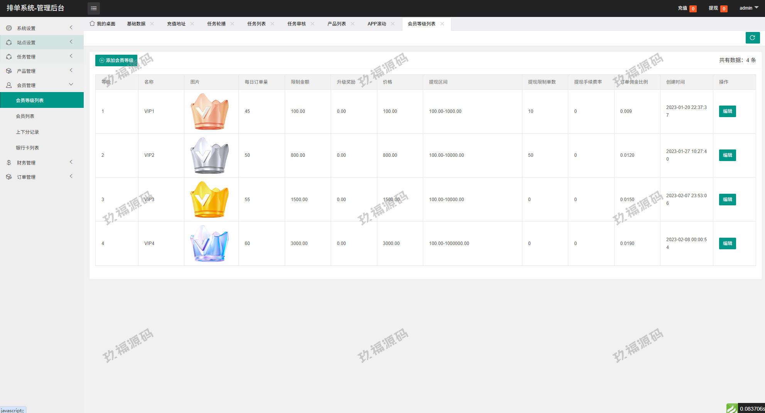Expand the 订单管理 menu chevron
This screenshot has width=765, height=413.
tap(71, 176)
